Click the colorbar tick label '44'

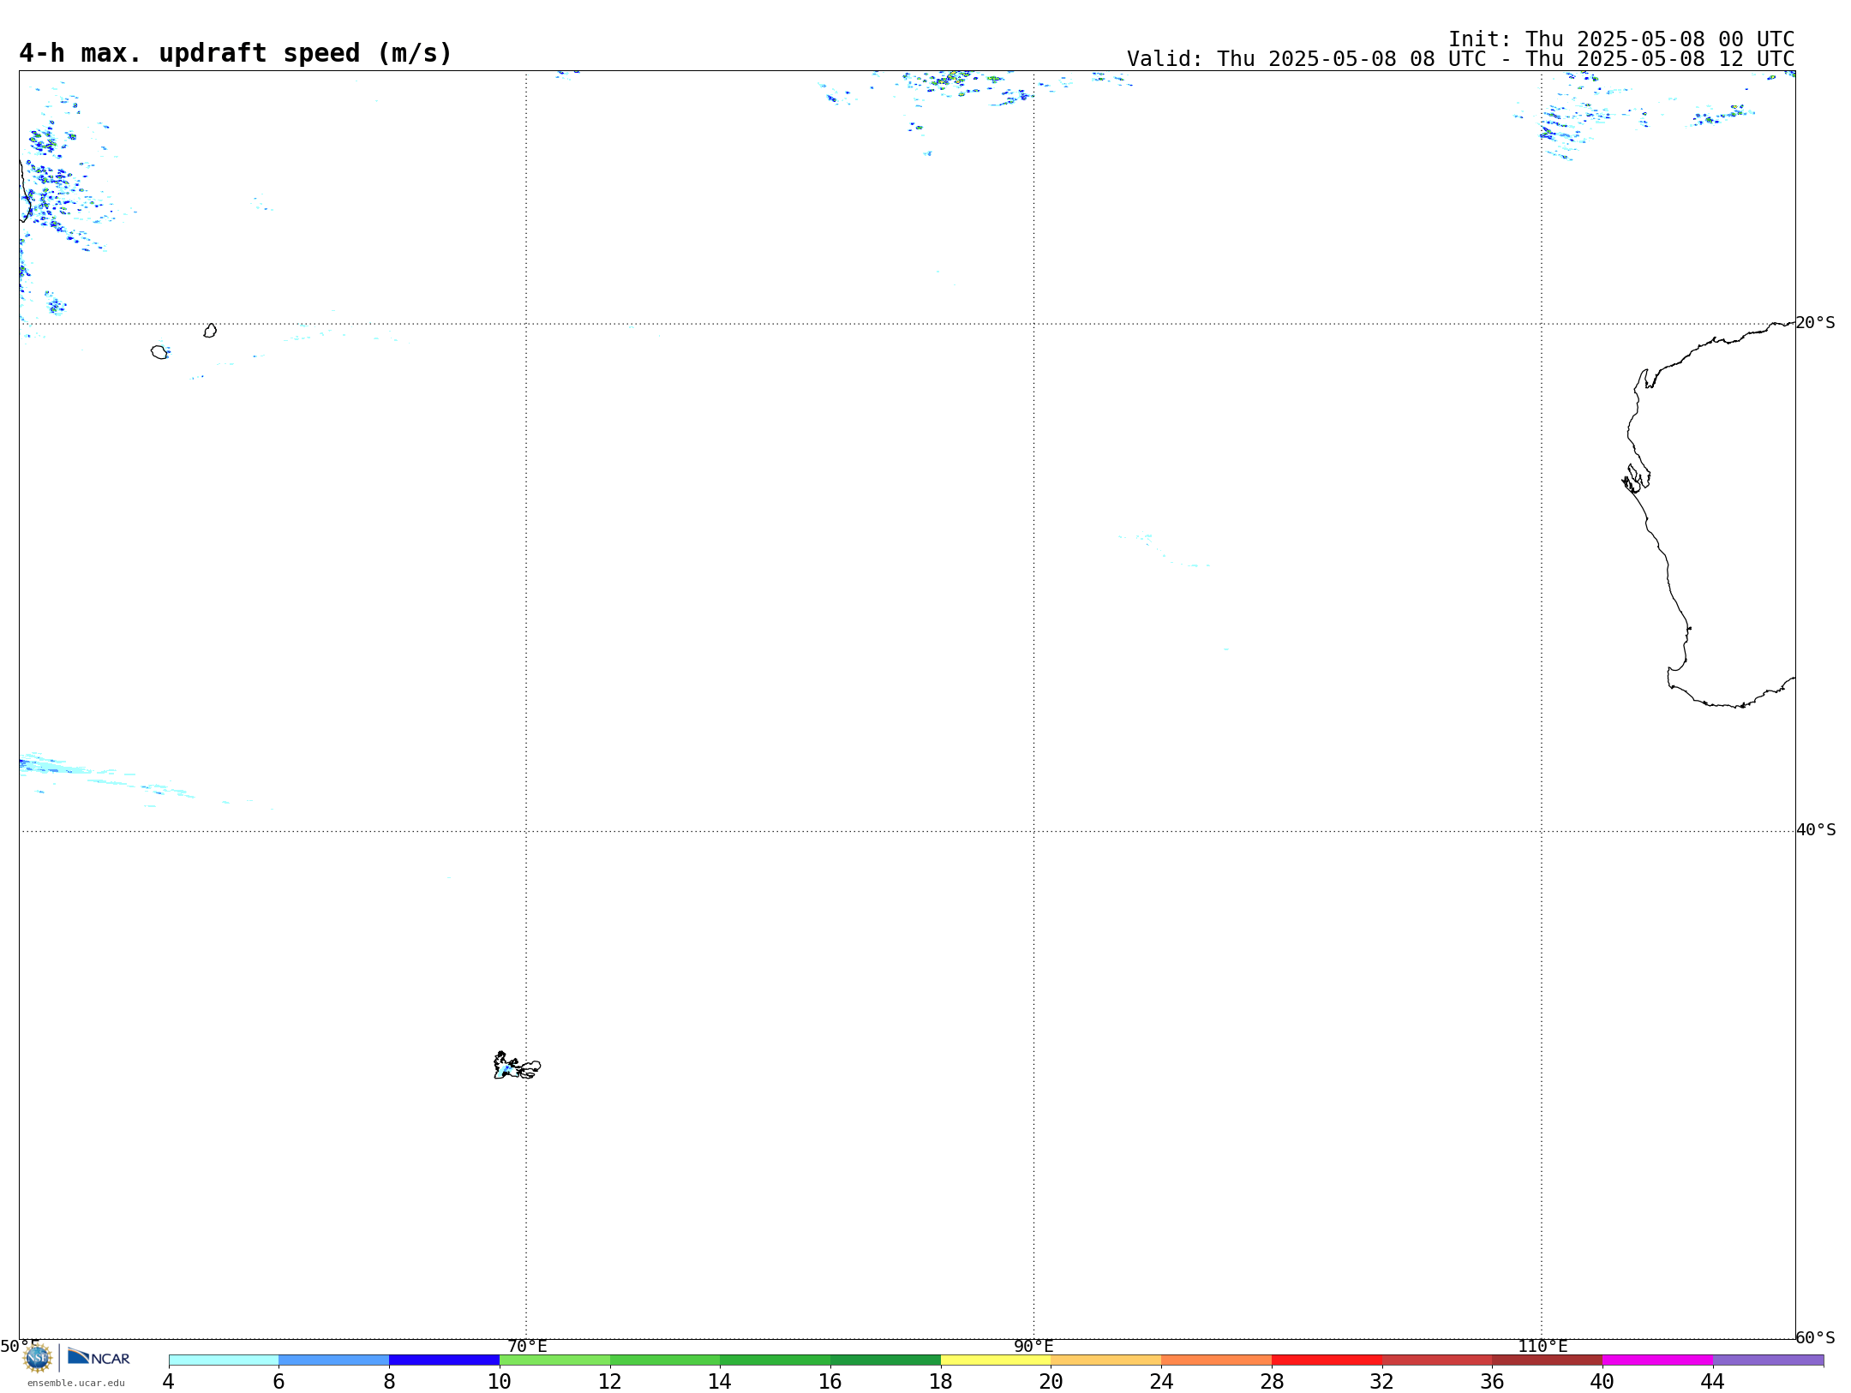coord(1713,1382)
